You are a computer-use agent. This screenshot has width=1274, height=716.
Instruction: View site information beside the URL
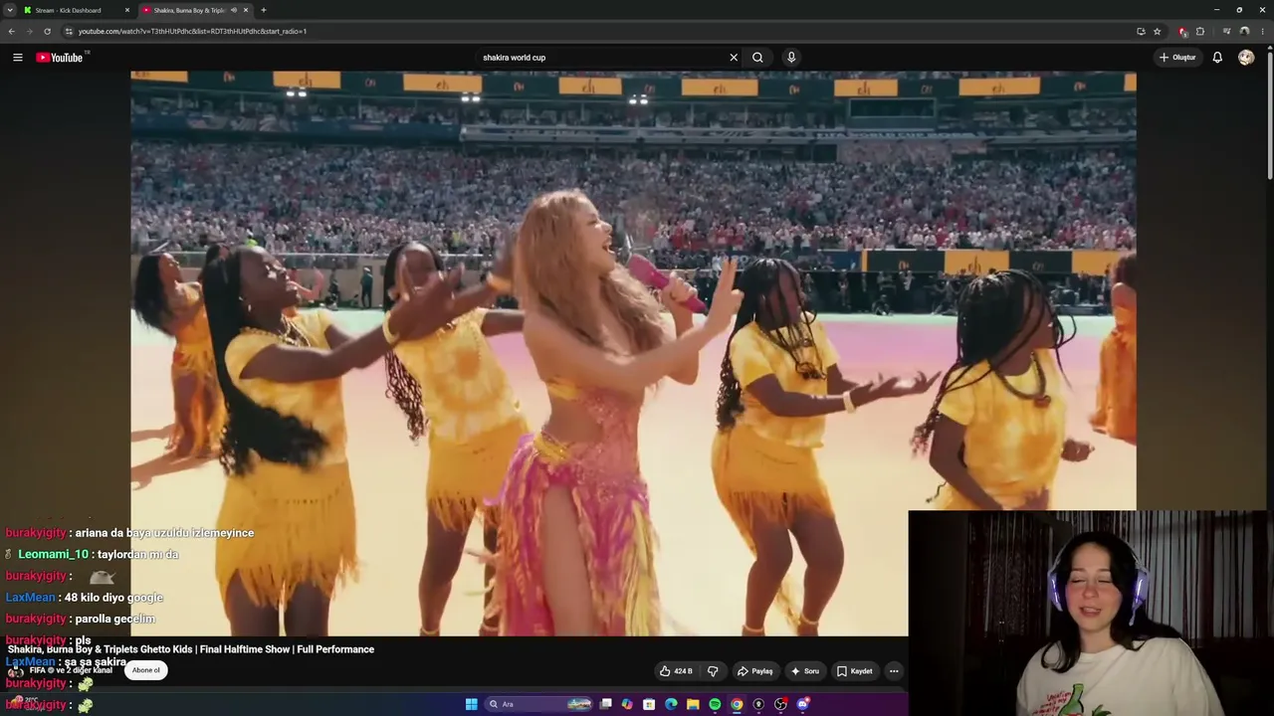tap(69, 31)
